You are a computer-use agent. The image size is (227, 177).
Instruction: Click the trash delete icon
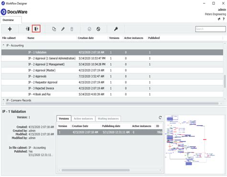pos(72,29)
